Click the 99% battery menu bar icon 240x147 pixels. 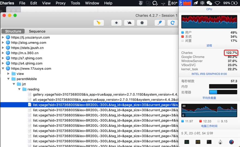pos(230,3)
